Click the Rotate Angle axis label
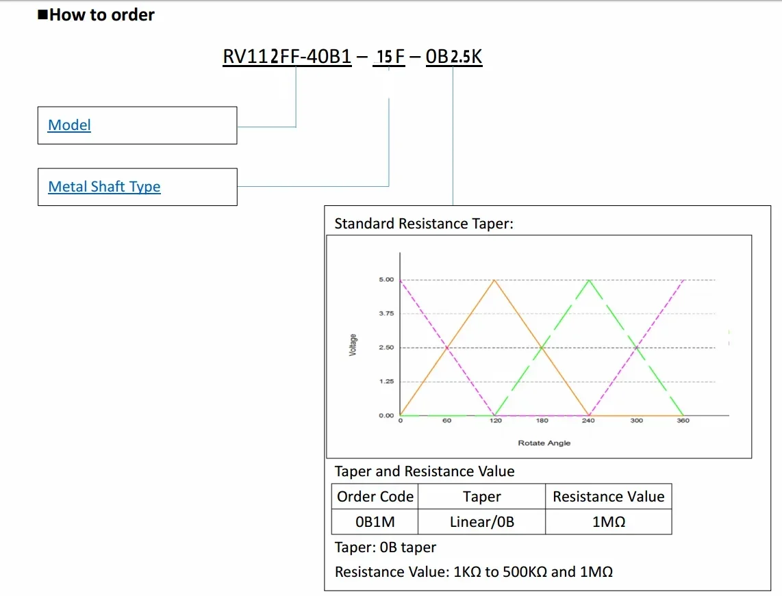Viewport: 782px width, 596px height. [x=544, y=443]
